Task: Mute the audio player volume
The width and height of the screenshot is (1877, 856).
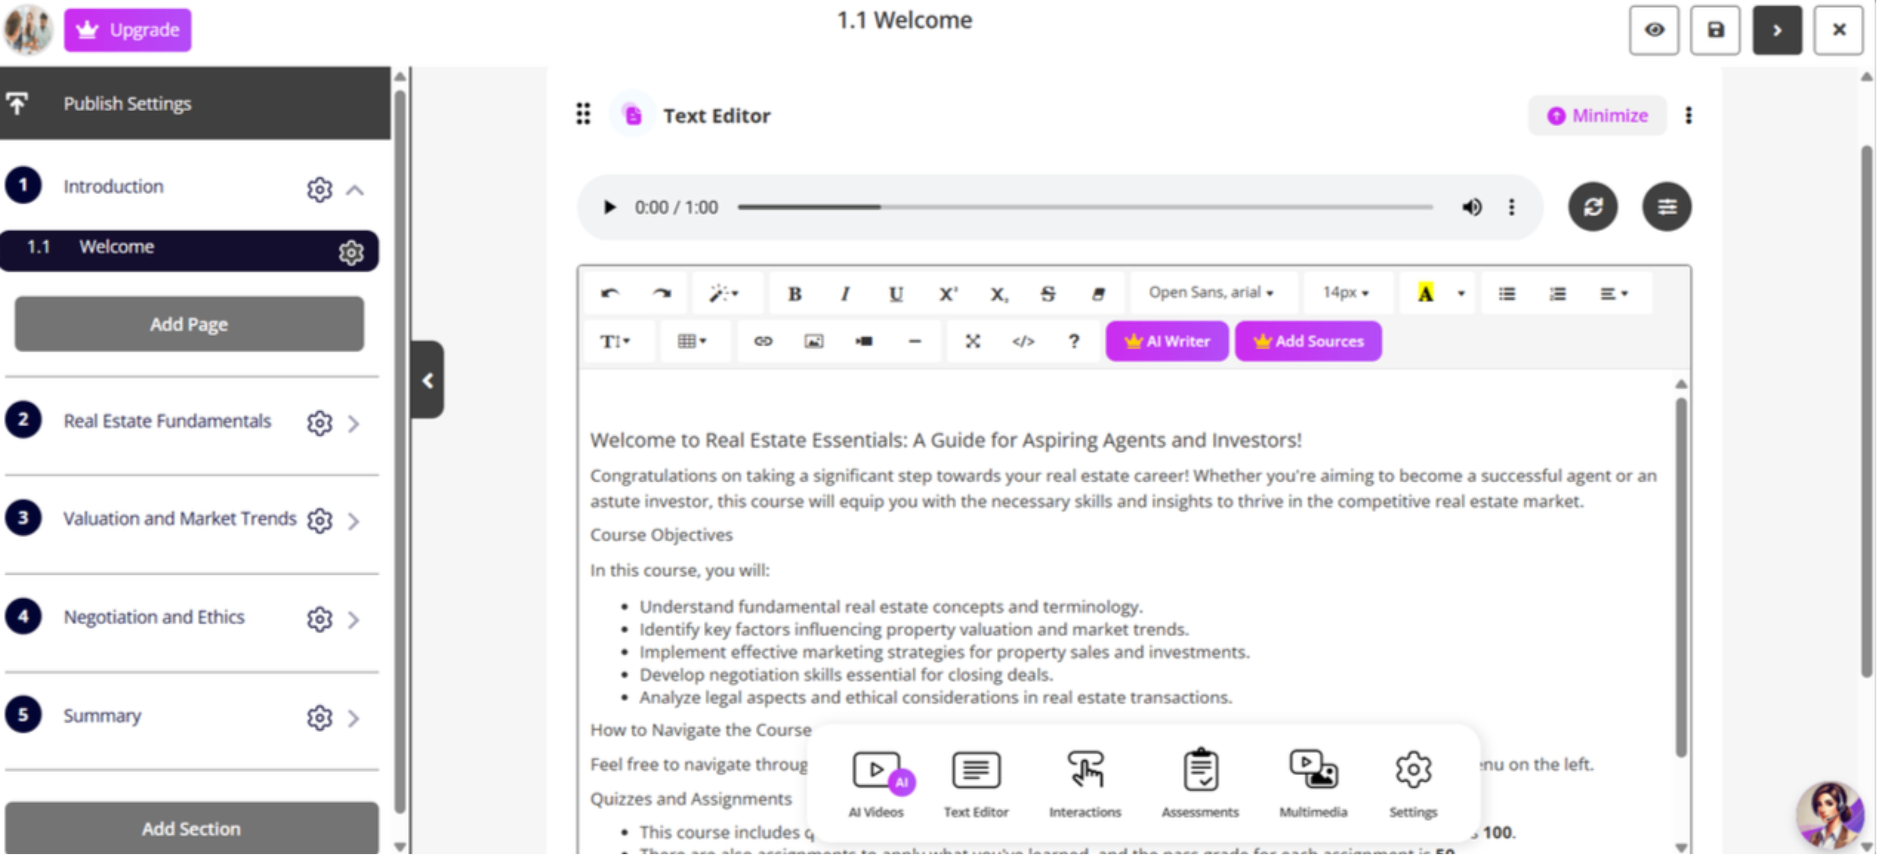Action: point(1473,208)
